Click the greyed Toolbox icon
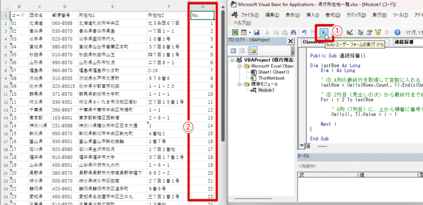This screenshot has width=423, height=205. coord(387,32)
